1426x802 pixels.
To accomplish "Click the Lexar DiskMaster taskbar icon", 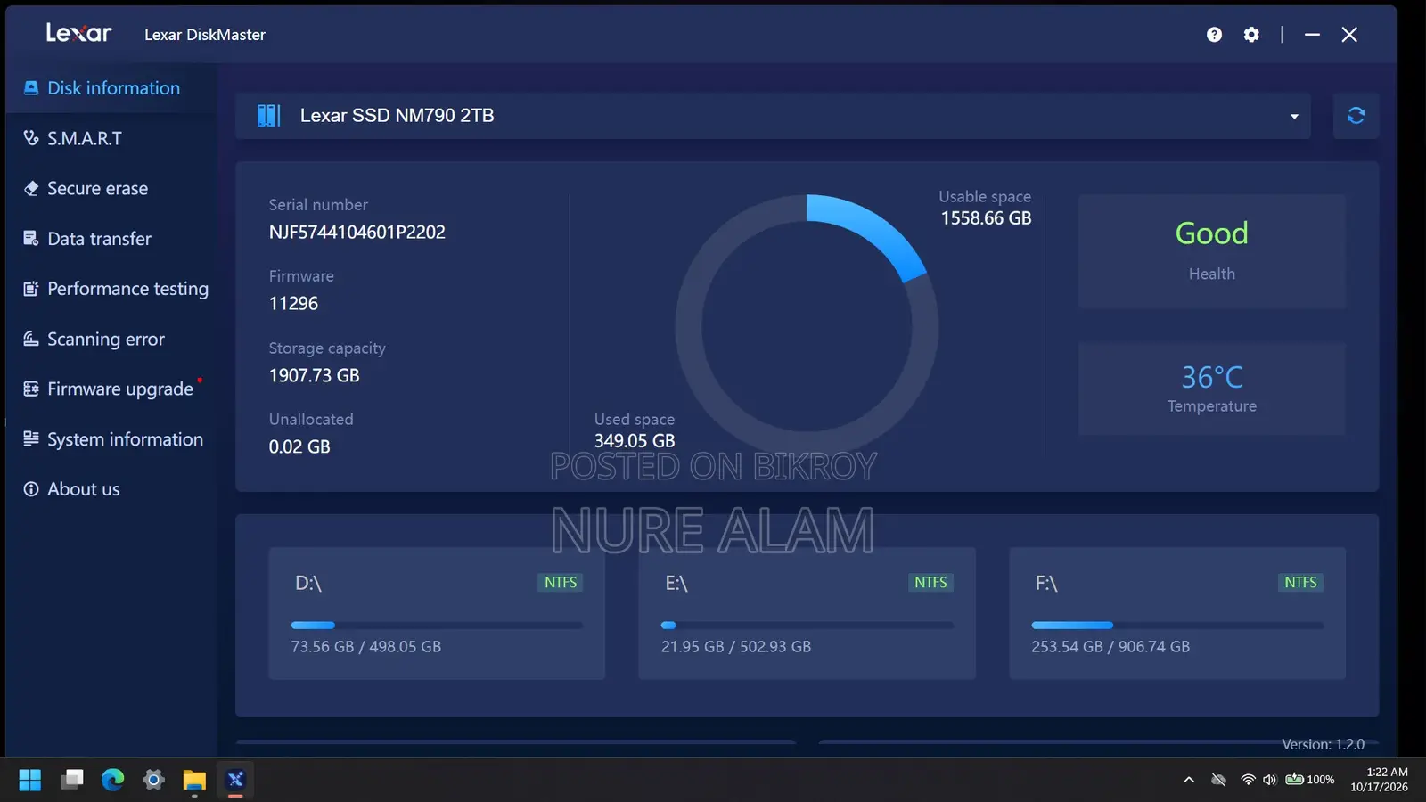I will click(x=235, y=780).
